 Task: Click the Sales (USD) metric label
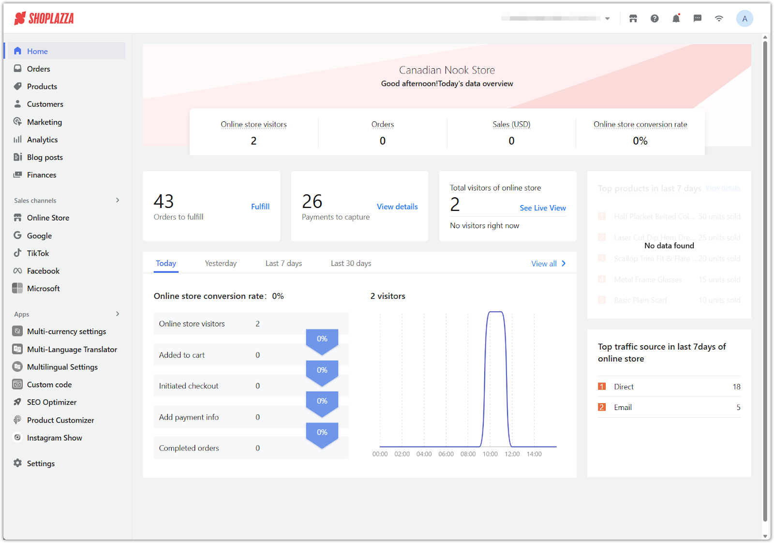click(511, 124)
